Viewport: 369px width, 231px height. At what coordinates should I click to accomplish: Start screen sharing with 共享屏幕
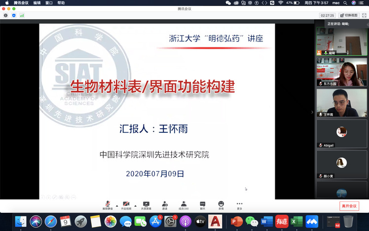[x=146, y=205]
